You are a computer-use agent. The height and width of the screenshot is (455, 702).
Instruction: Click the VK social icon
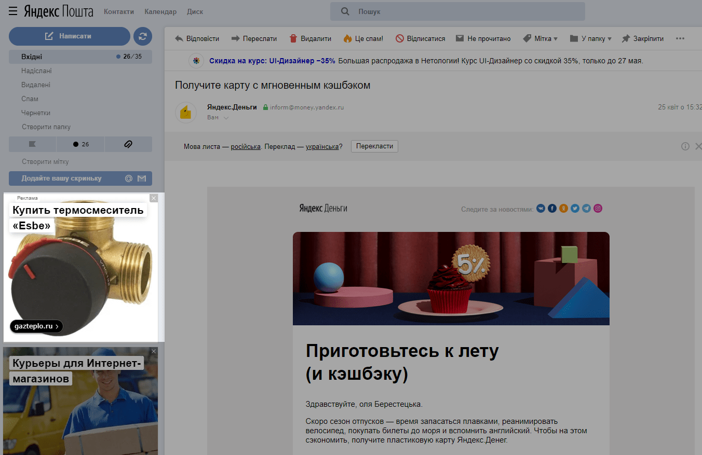pyautogui.click(x=541, y=209)
